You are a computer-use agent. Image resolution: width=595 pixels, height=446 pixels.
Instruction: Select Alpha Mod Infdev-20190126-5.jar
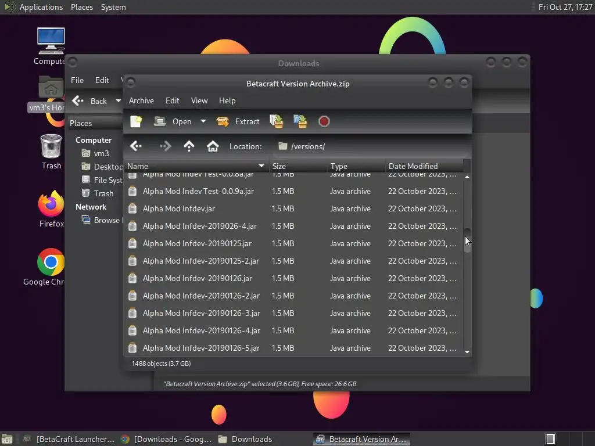[293, 348]
